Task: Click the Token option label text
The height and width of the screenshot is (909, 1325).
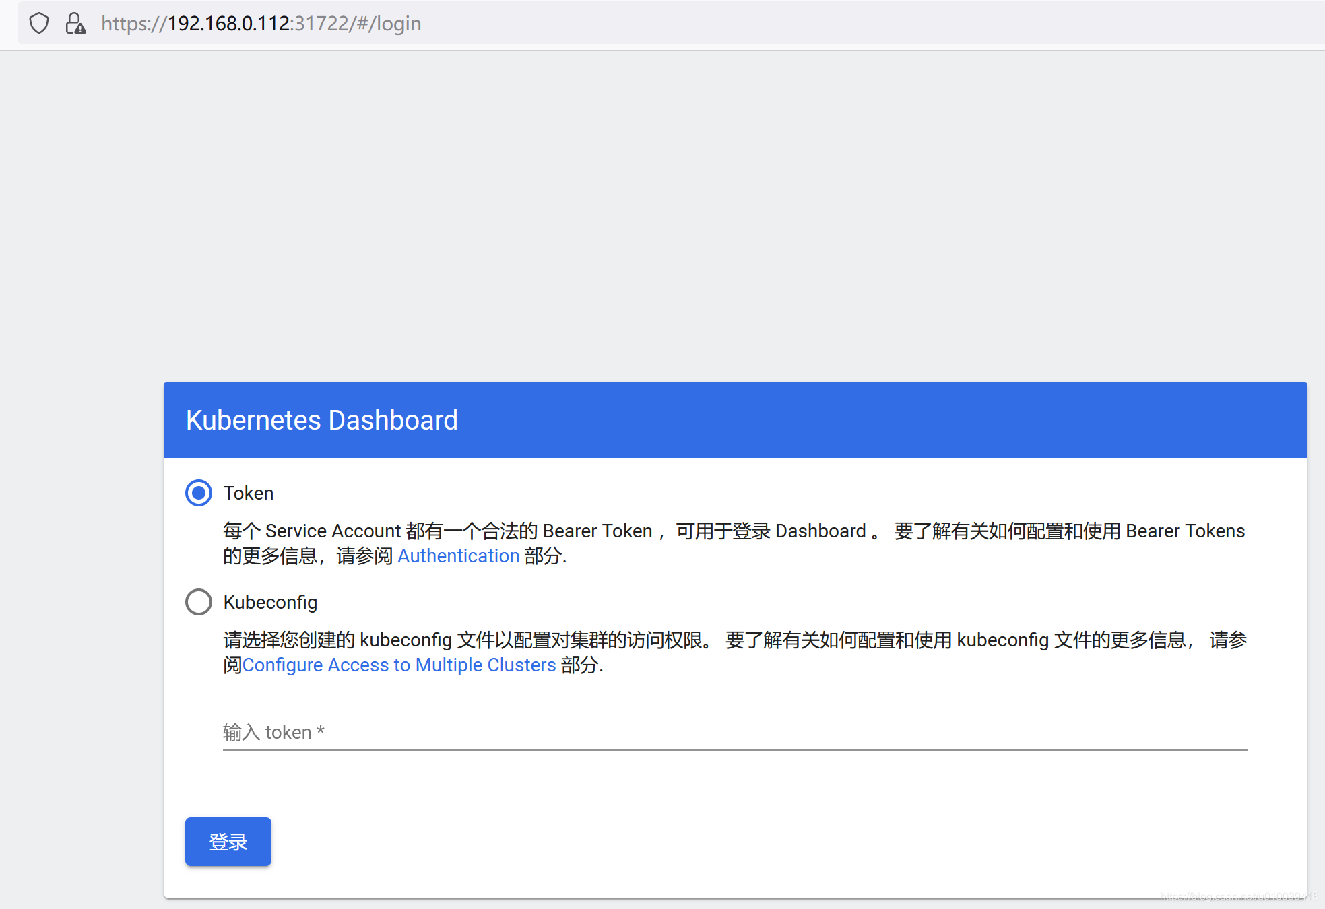Action: [x=248, y=493]
